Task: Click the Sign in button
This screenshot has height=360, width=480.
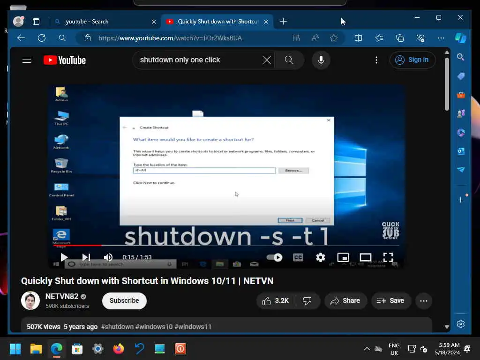Action: (x=412, y=60)
